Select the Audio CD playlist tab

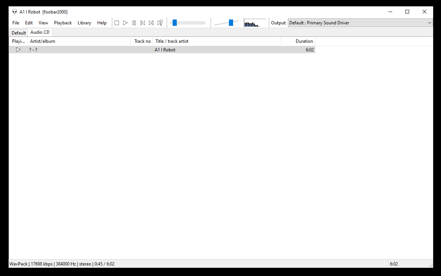point(40,32)
